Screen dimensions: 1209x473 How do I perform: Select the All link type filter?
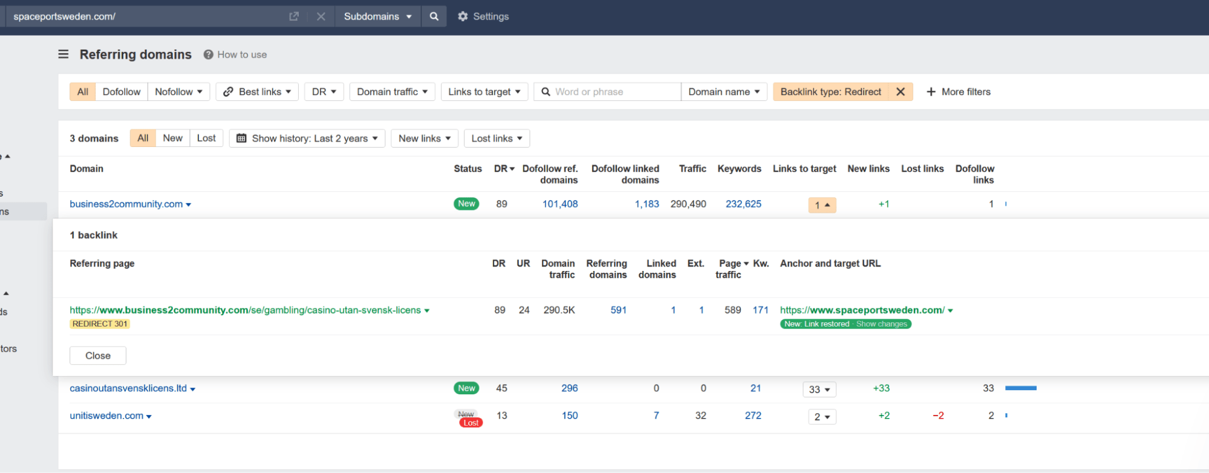83,92
